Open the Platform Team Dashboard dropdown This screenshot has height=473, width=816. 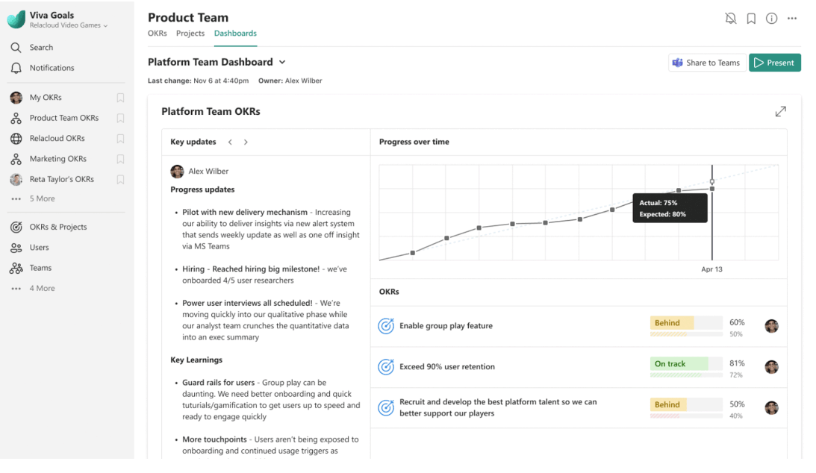pos(282,63)
